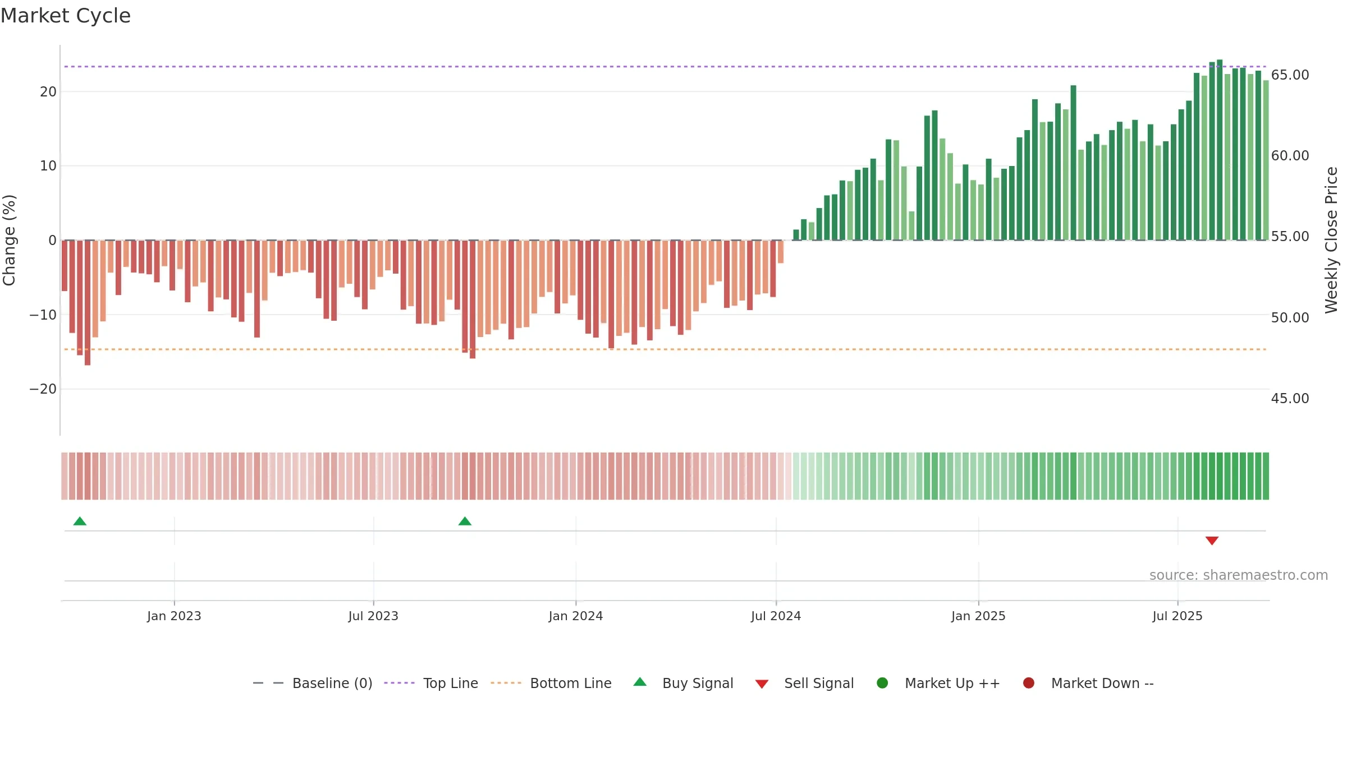Click the Change (%) axis title
The height and width of the screenshot is (757, 1347).
[9, 240]
